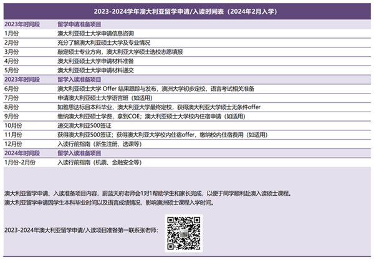Click the 6月份 row label
The height and width of the screenshot is (260, 374).
pyautogui.click(x=12, y=89)
